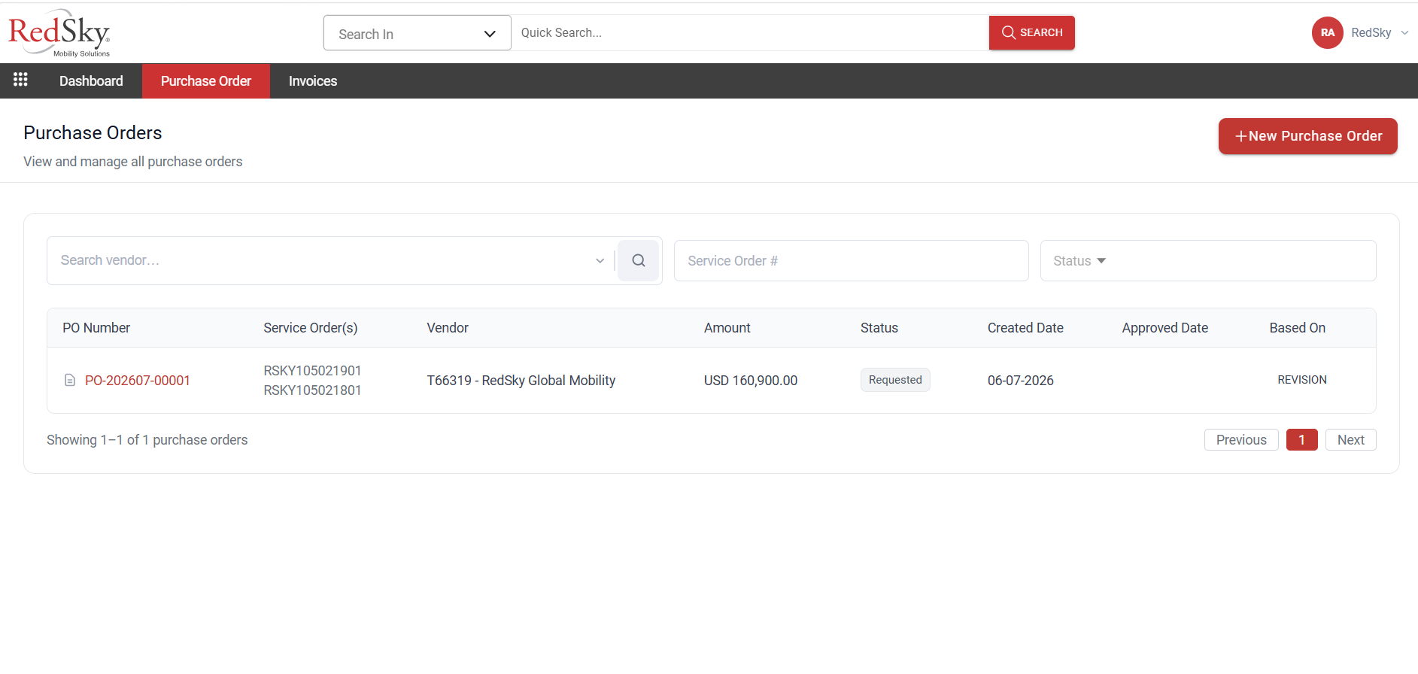1418x674 pixels.
Task: Click the document icon beside PO-202607-00001
Action: (x=70, y=381)
